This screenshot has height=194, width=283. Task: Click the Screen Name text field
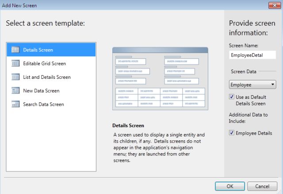pos(252,55)
